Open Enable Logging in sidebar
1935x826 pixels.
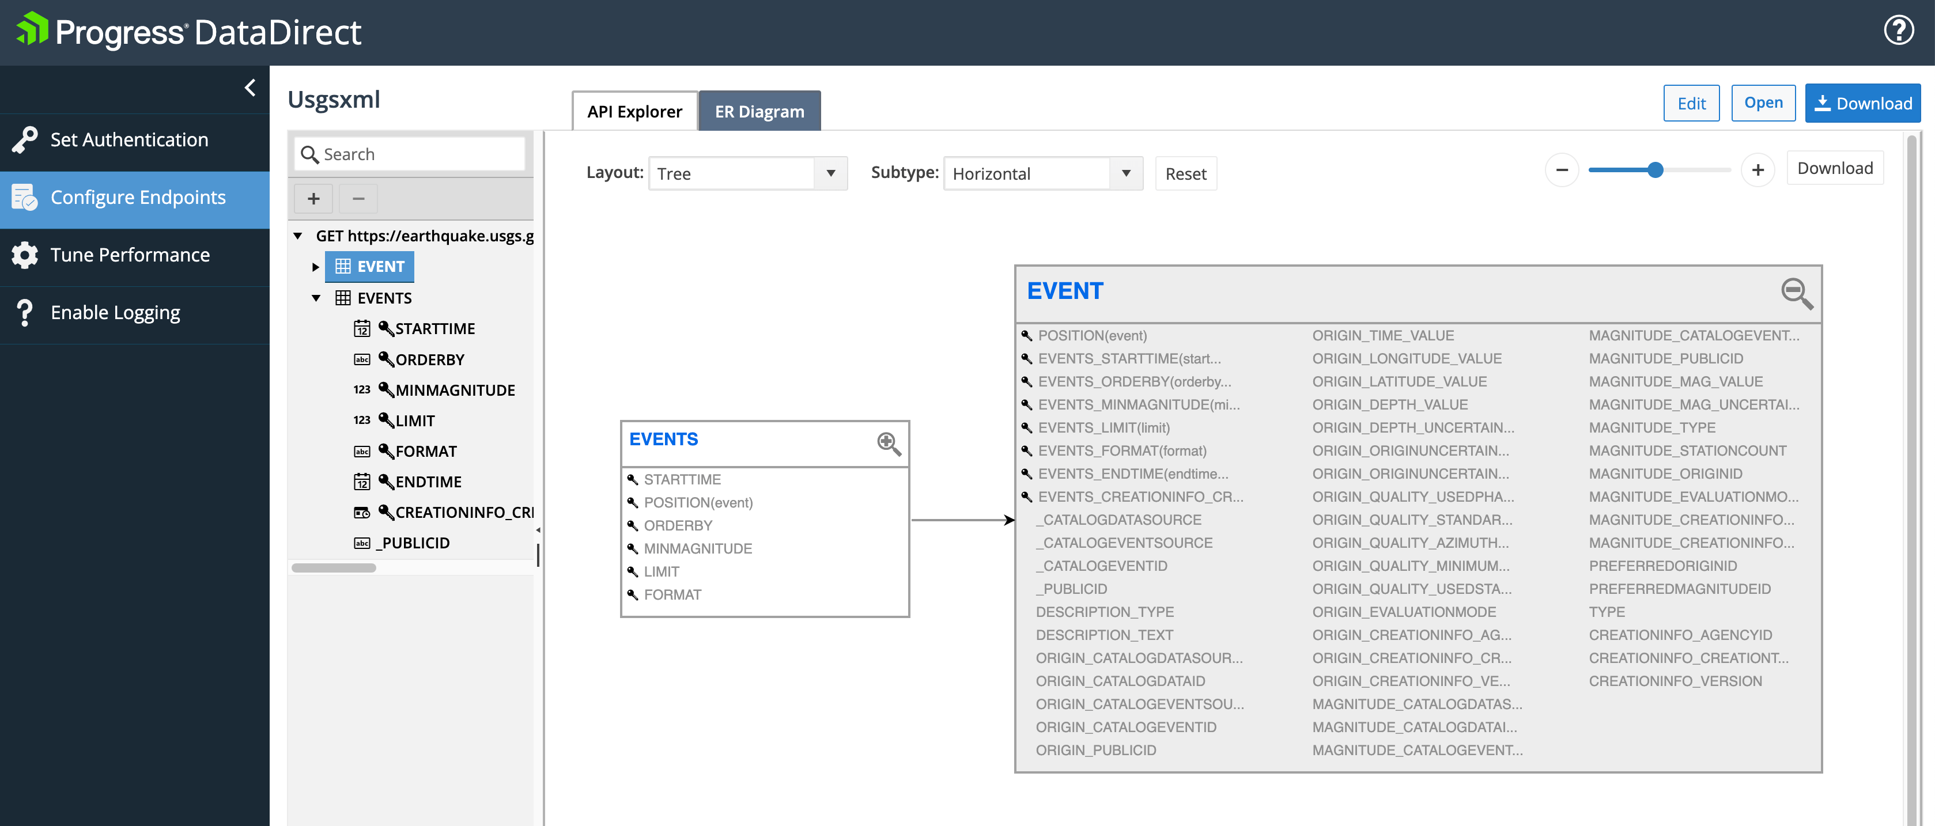coord(134,313)
